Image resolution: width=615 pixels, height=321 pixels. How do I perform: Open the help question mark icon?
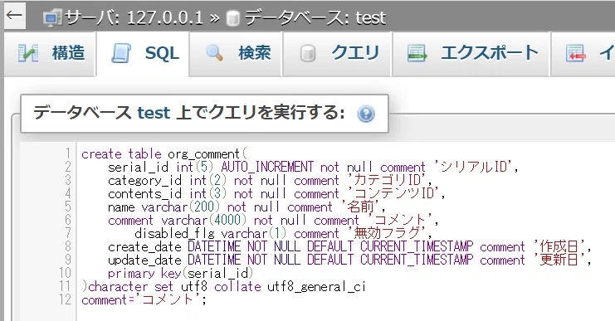366,114
